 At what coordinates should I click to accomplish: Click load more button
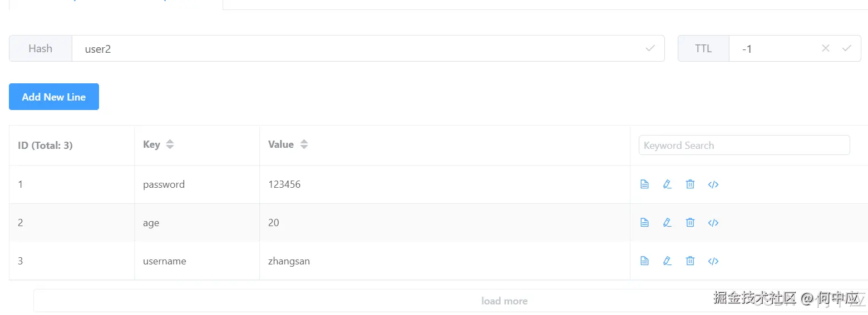504,301
